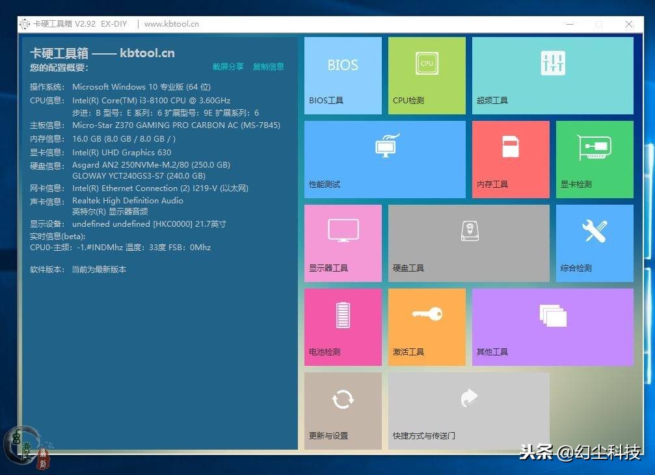The image size is (655, 475).
Task: Click the kbtool.cn link in the heading
Action: (147, 53)
